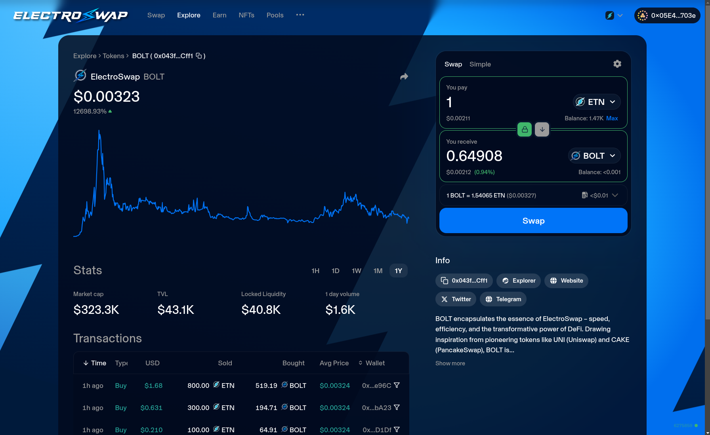Viewport: 710px width, 435px height.
Task: Select 1M chart timeframe
Action: [378, 271]
